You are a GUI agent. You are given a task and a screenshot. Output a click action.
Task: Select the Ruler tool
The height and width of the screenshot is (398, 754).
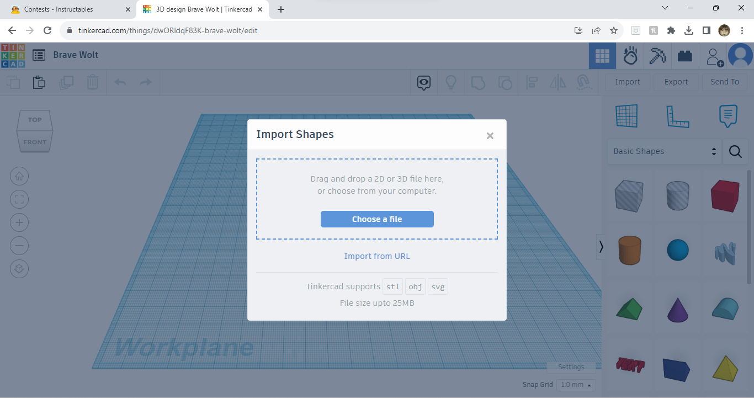tap(678, 116)
